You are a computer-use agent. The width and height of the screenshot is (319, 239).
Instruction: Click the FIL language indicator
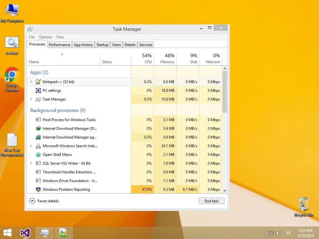(x=289, y=233)
